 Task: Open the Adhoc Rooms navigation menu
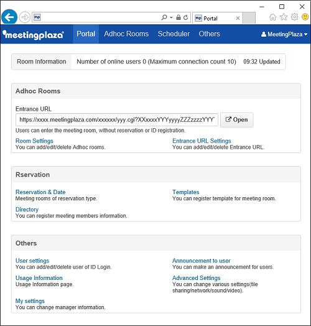(x=126, y=34)
